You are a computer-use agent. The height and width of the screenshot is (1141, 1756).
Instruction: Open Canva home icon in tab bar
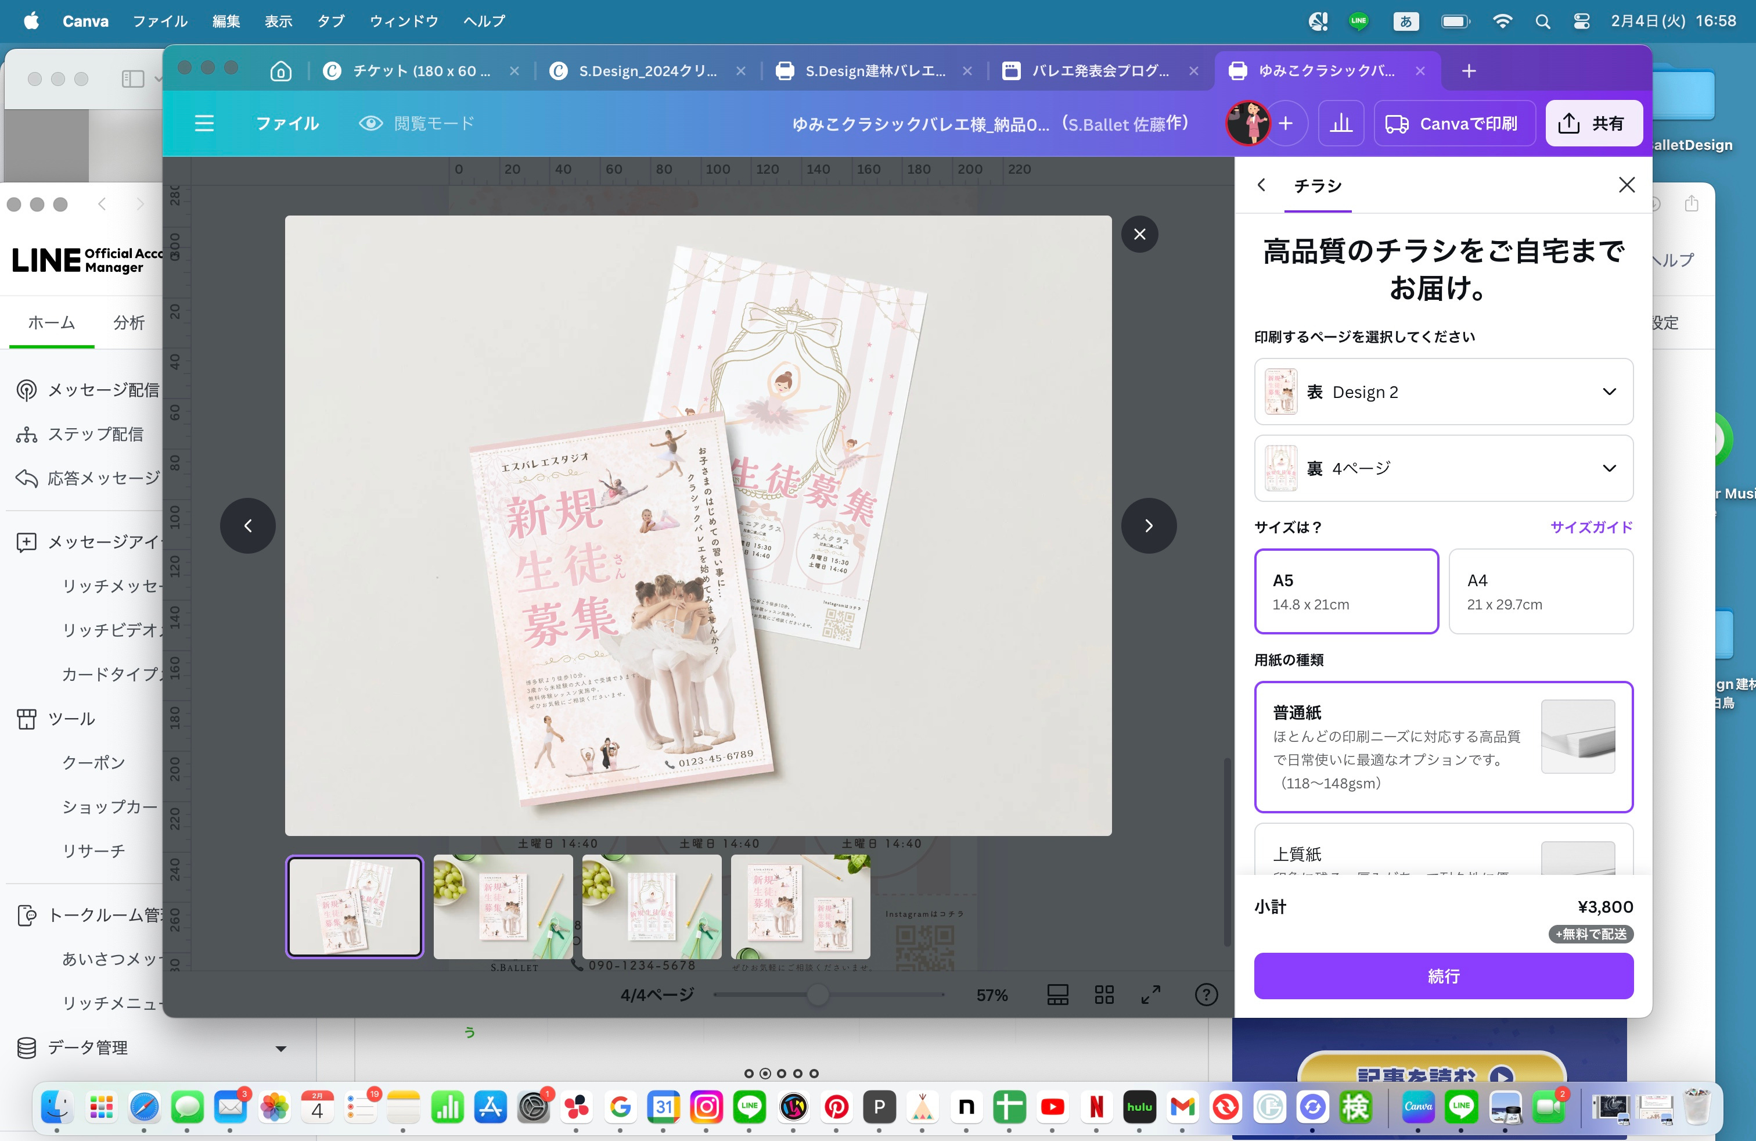click(x=280, y=71)
